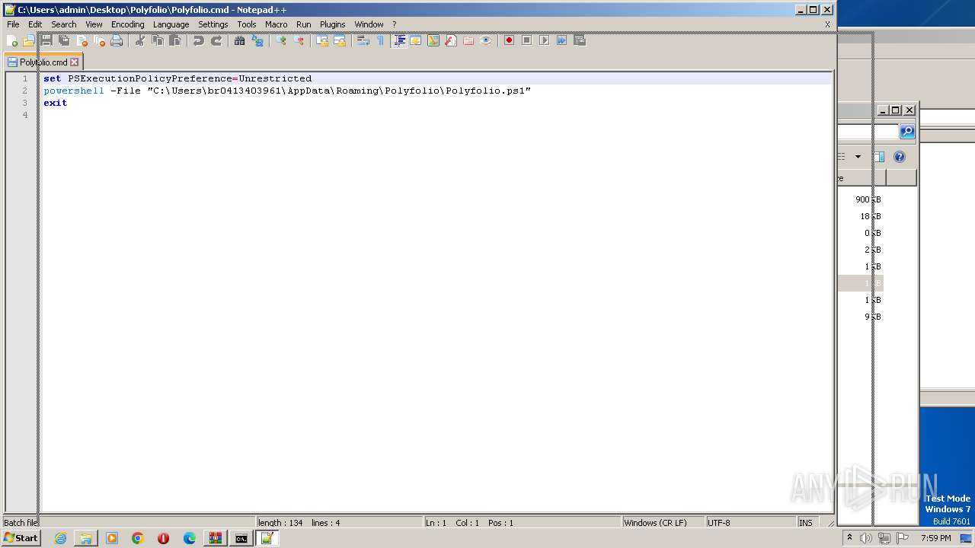Open the Encoding menu
This screenshot has height=548, width=975.
coord(127,24)
